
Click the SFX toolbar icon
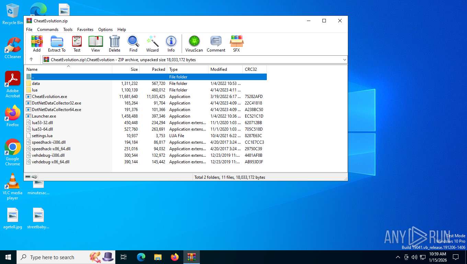click(x=237, y=44)
